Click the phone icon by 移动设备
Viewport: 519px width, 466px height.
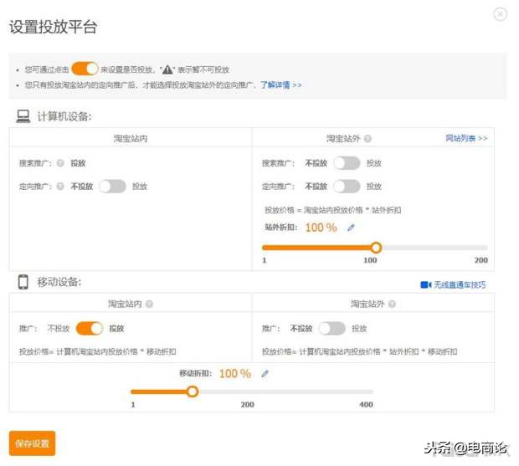(23, 282)
